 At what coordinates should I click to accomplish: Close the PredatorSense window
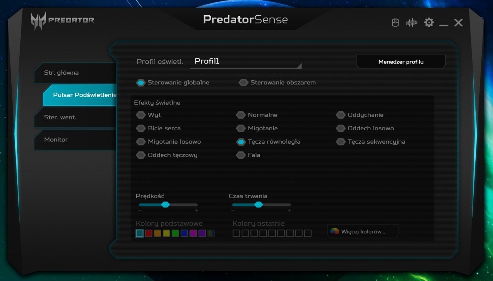[x=458, y=23]
